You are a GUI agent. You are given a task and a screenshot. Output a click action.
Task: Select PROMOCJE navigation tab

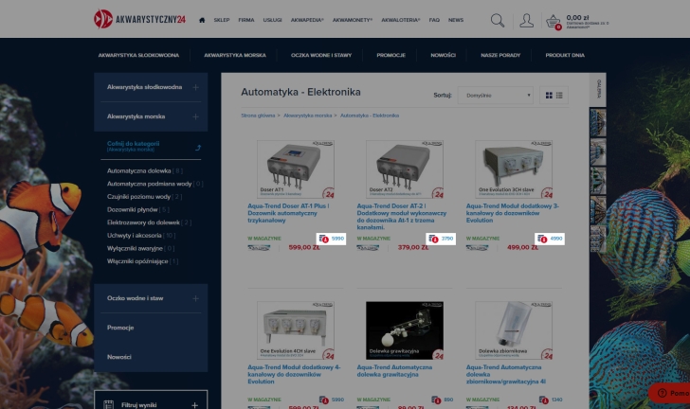pyautogui.click(x=391, y=56)
